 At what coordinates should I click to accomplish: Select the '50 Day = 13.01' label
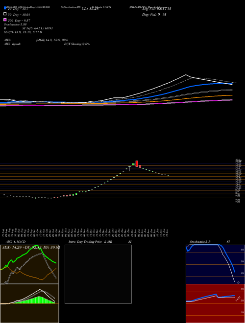tap(19, 15)
